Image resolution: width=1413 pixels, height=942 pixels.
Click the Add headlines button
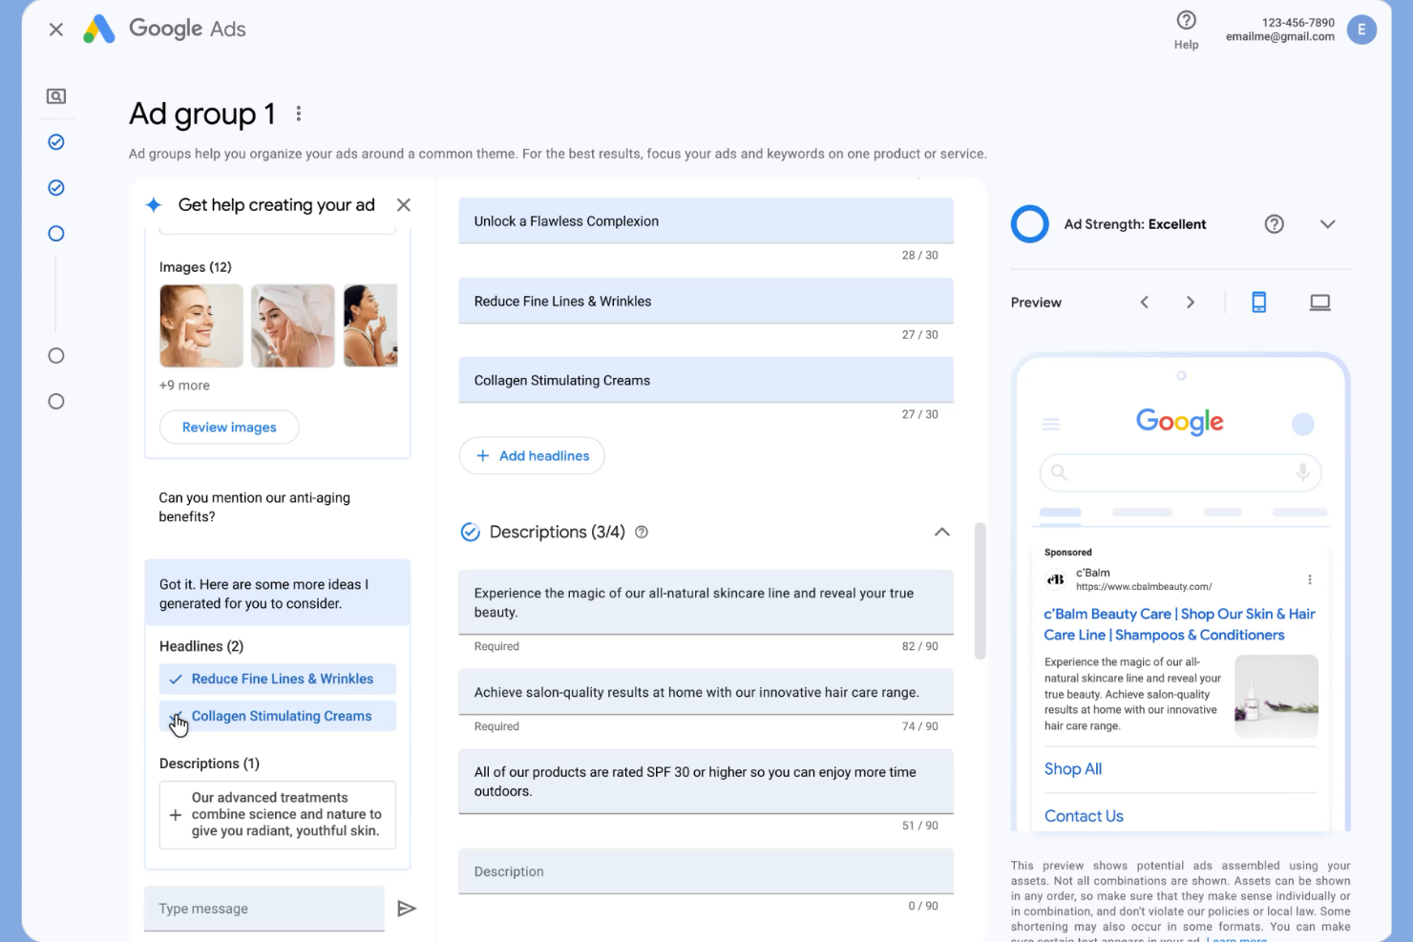coord(532,456)
